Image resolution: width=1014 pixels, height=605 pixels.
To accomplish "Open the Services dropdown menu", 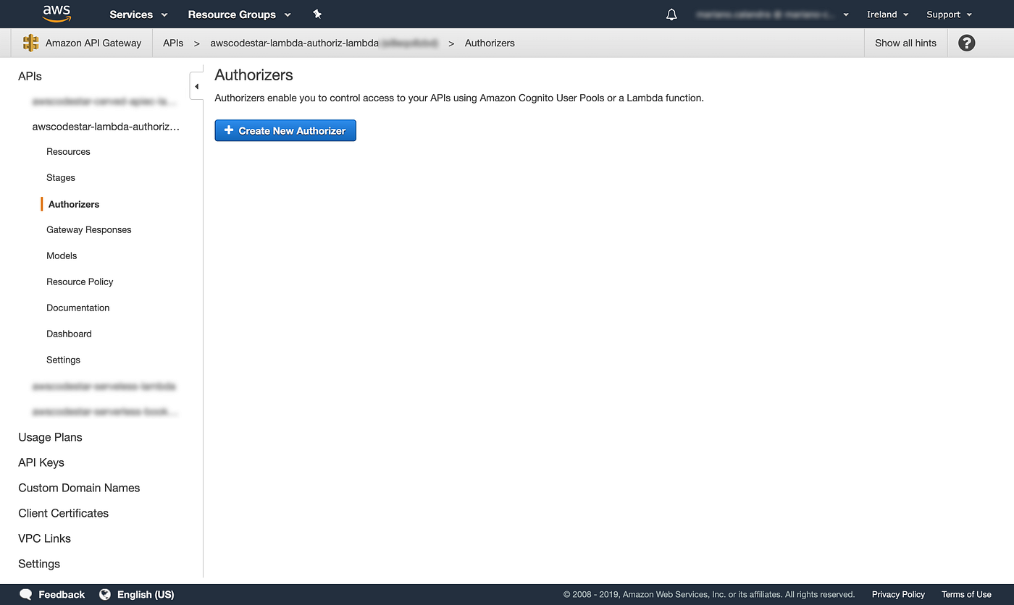I will tap(138, 14).
